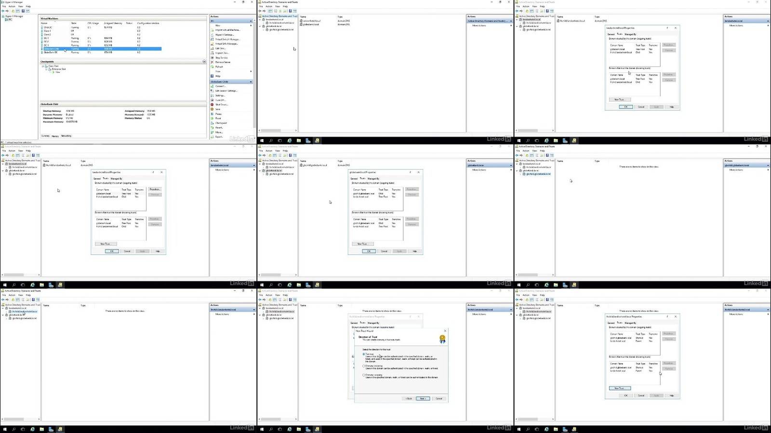Select the DC-1 virtual machine row
This screenshot has width=771, height=433.
coord(100,38)
